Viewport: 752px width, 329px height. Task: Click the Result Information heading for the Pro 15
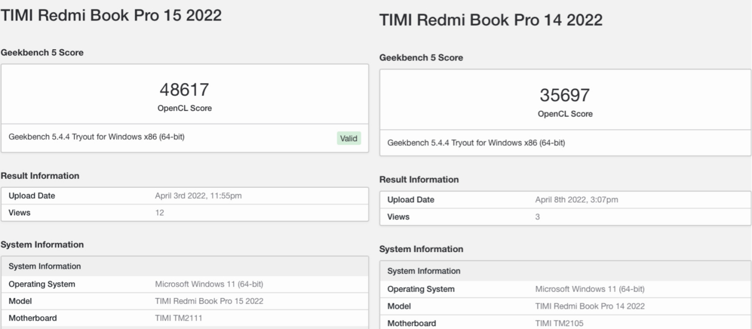click(x=40, y=176)
